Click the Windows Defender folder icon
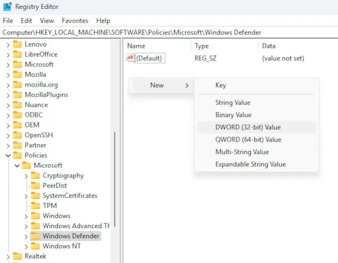Screen dimensions: 338x263 click(35, 236)
